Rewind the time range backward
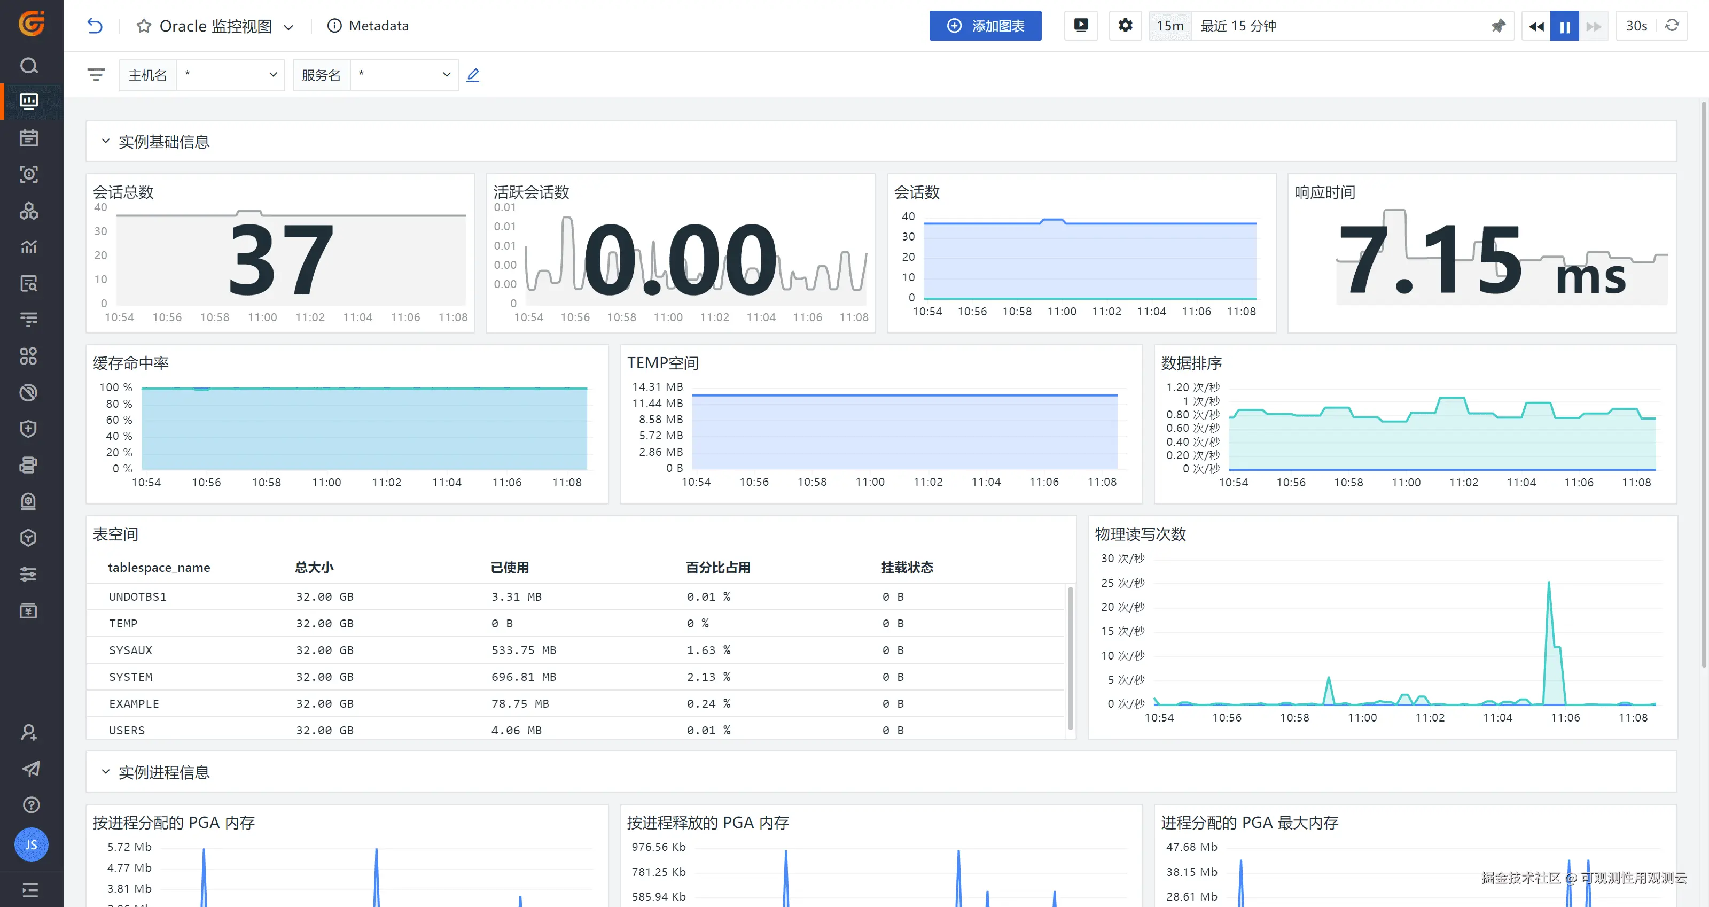 pyautogui.click(x=1536, y=26)
